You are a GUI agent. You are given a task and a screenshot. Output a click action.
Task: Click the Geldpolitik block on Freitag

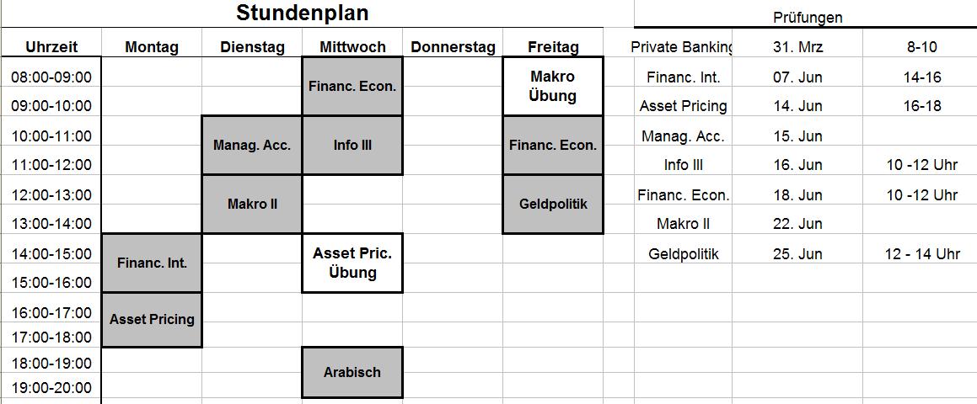pos(553,204)
